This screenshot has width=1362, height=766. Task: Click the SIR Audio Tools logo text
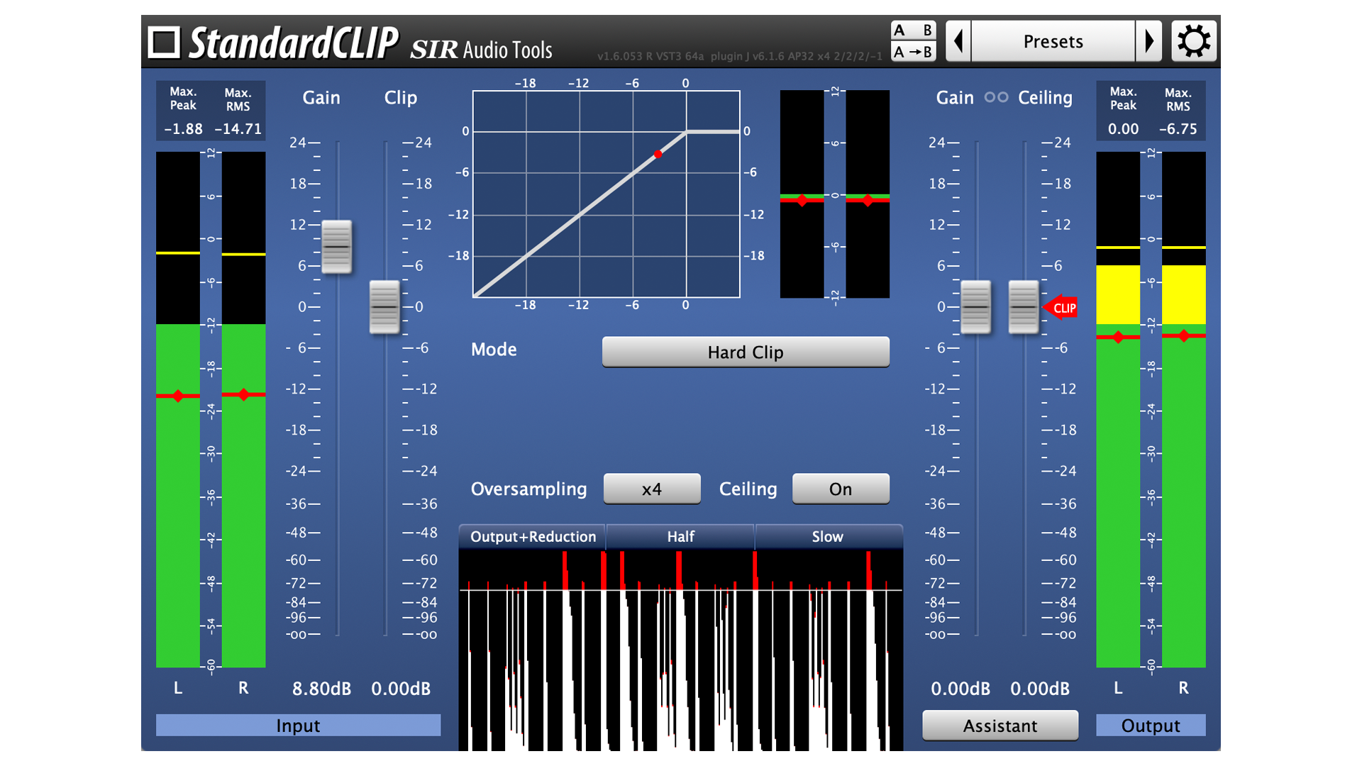[481, 49]
